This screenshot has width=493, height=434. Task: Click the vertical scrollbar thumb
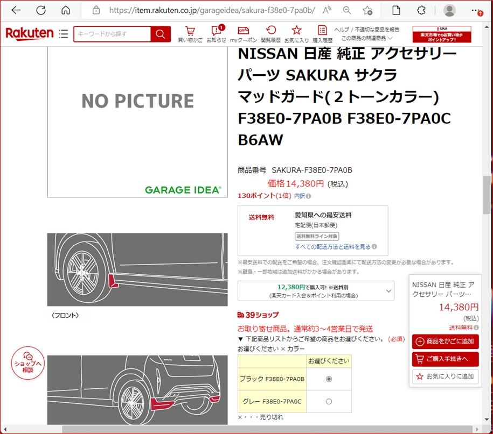pyautogui.click(x=487, y=195)
